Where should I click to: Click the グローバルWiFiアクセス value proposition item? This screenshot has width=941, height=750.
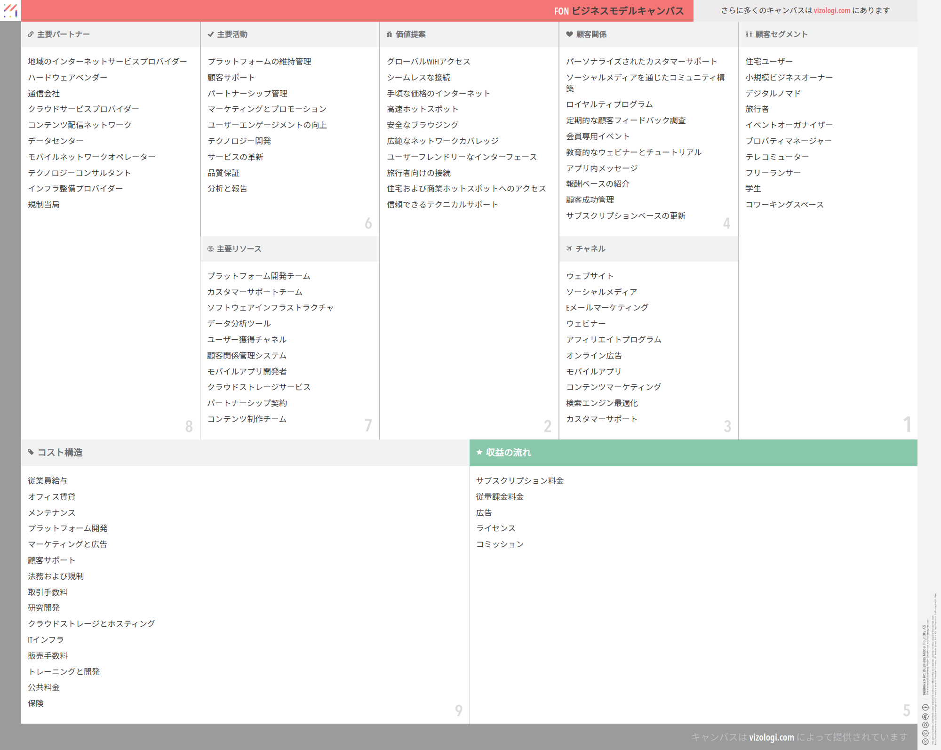(x=428, y=62)
